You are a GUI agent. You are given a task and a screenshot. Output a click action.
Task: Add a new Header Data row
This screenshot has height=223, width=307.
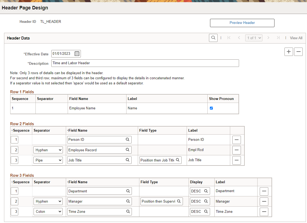coord(289,52)
